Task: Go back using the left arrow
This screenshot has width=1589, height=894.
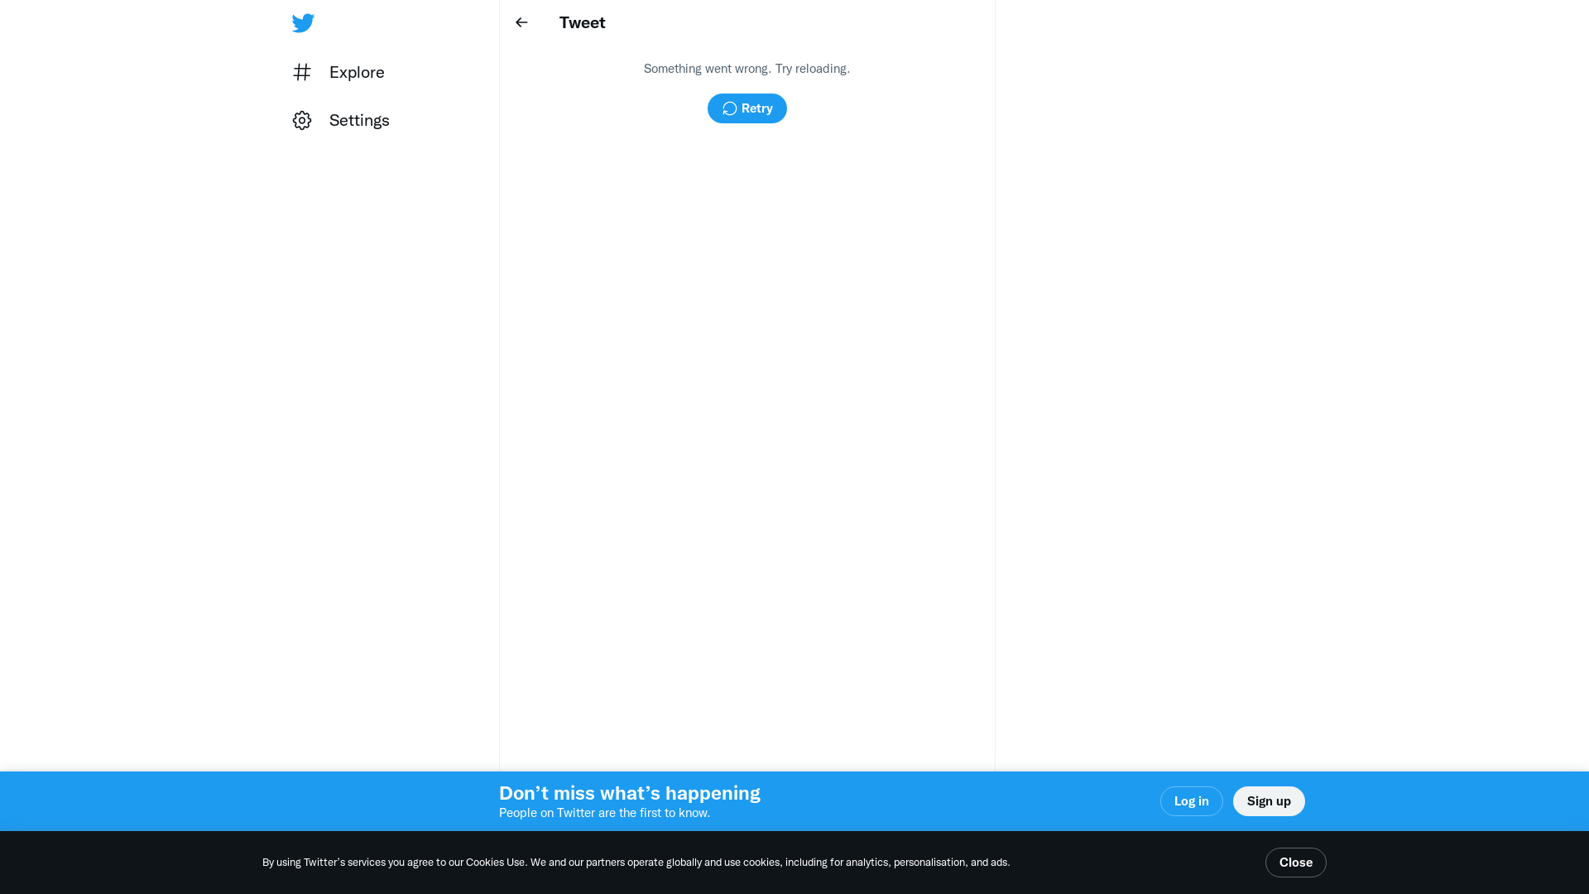Action: (x=521, y=22)
